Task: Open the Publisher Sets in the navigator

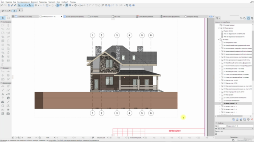Action: click(252, 19)
